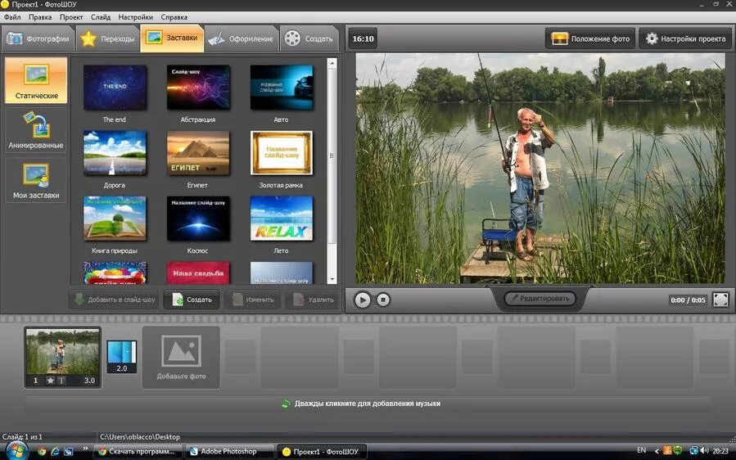
Task: Switch to Adobe Photoshop taskbar window
Action: click(x=229, y=452)
